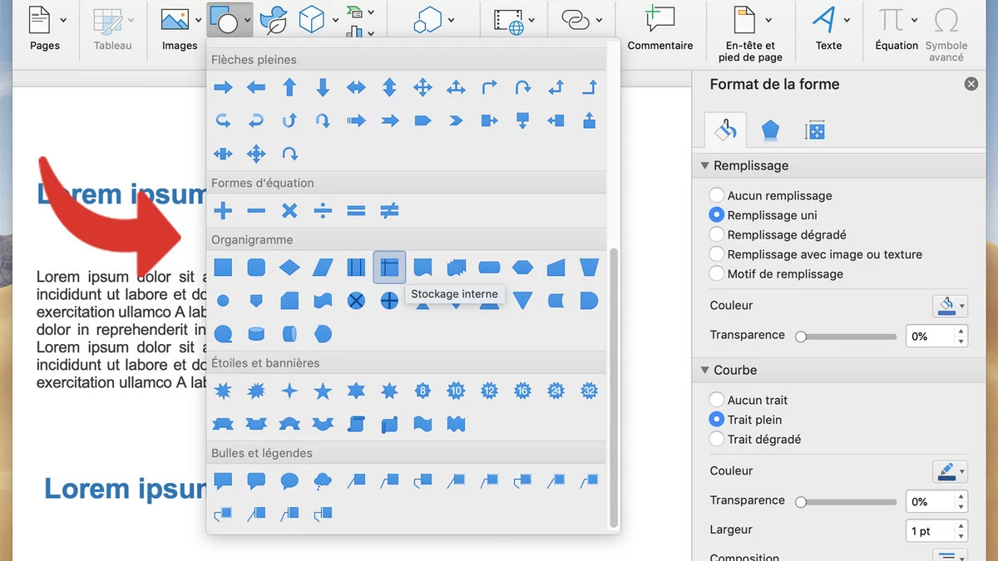
Task: Collapse the Courbe section
Action: 705,370
